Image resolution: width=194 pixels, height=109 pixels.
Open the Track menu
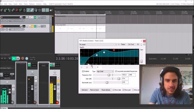(x=25, y=4)
